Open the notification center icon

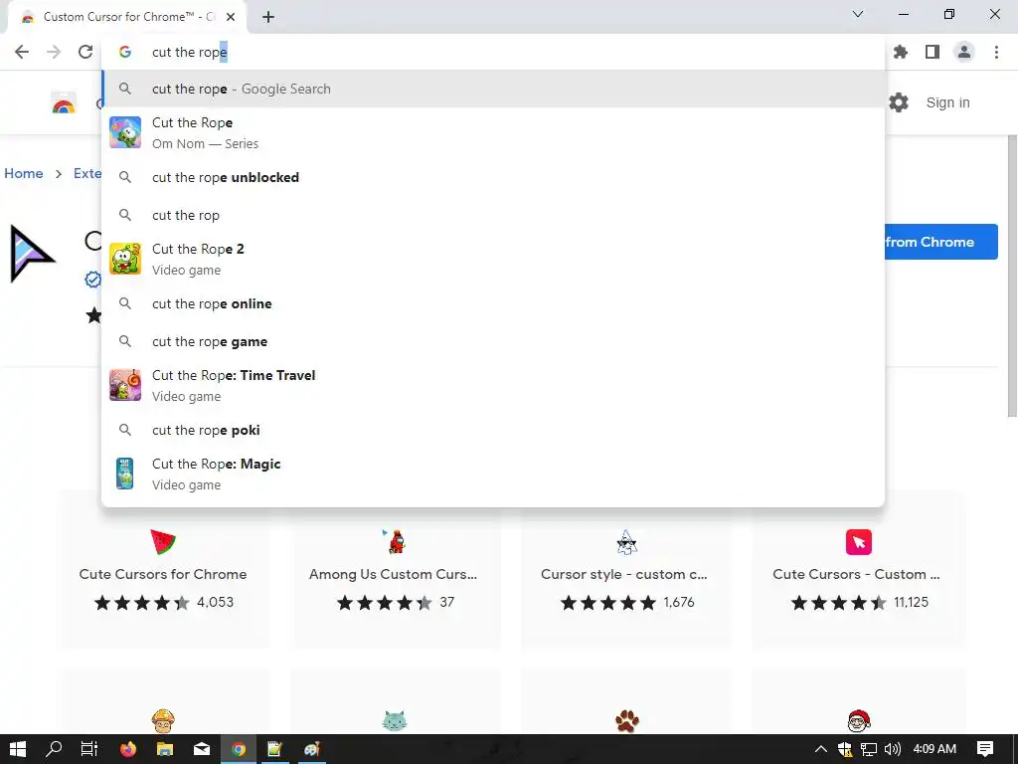point(985,749)
